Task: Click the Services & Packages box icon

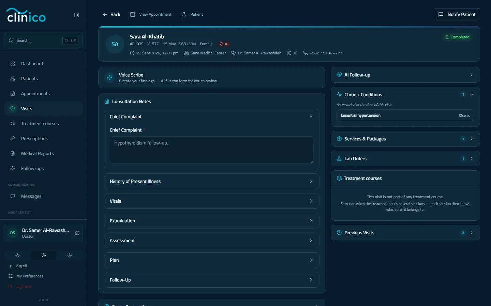Action: tap(339, 139)
